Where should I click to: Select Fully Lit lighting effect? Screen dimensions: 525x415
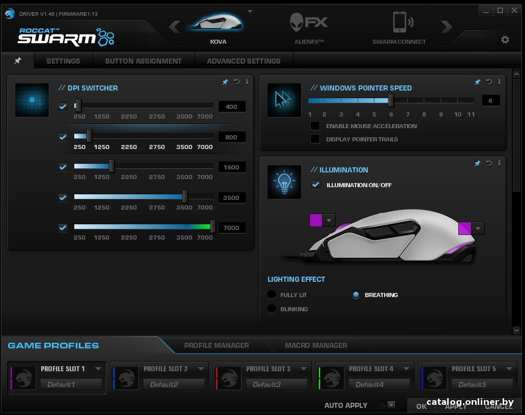click(272, 294)
